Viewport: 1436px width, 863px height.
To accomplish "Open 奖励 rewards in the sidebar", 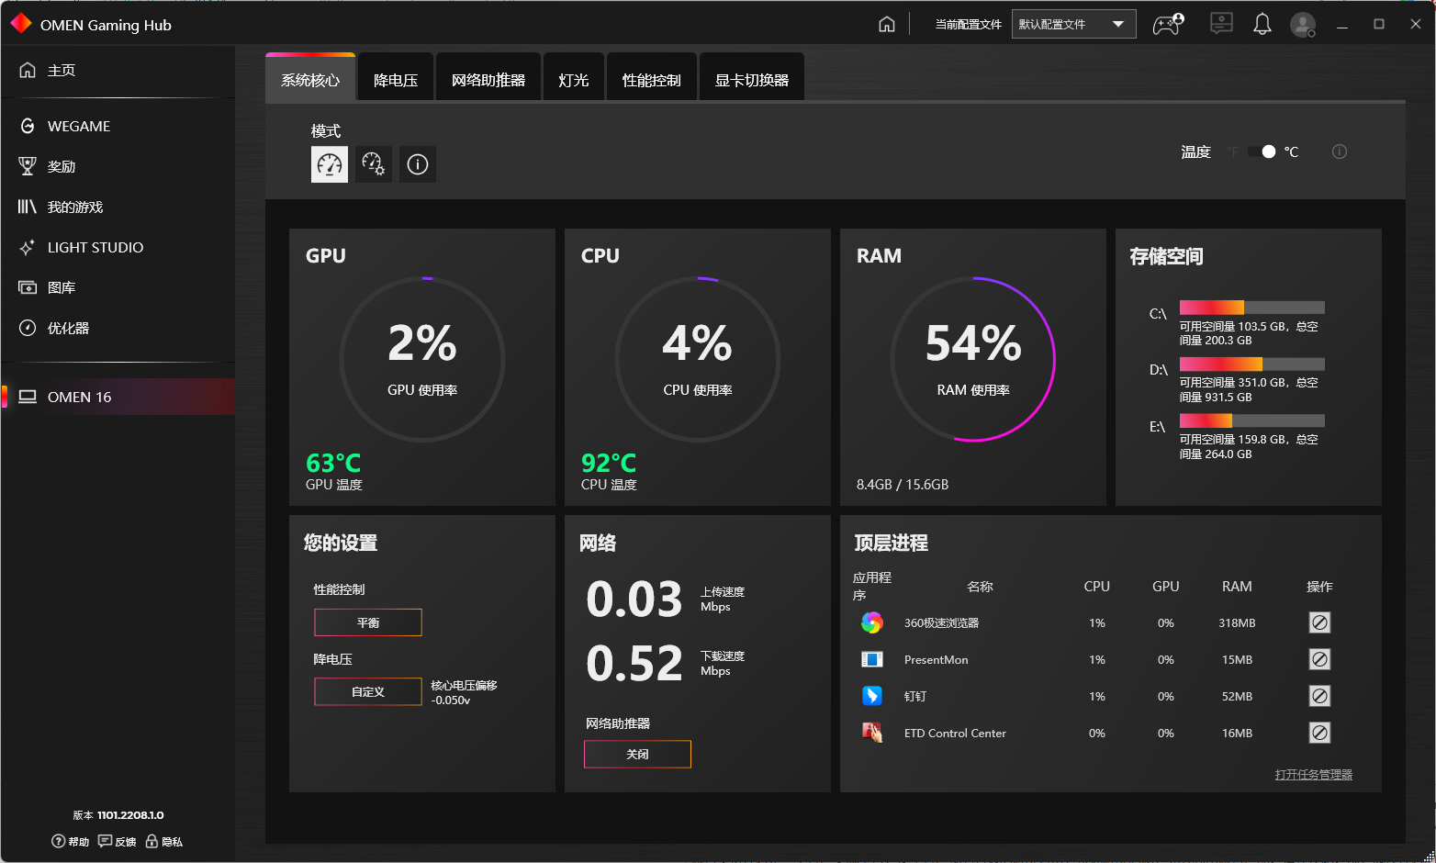I will (118, 166).
